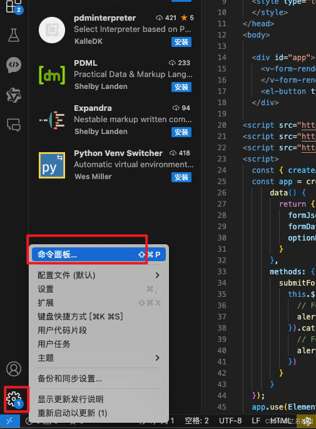
Task: Select the Expandra extension logo
Action: click(52, 120)
